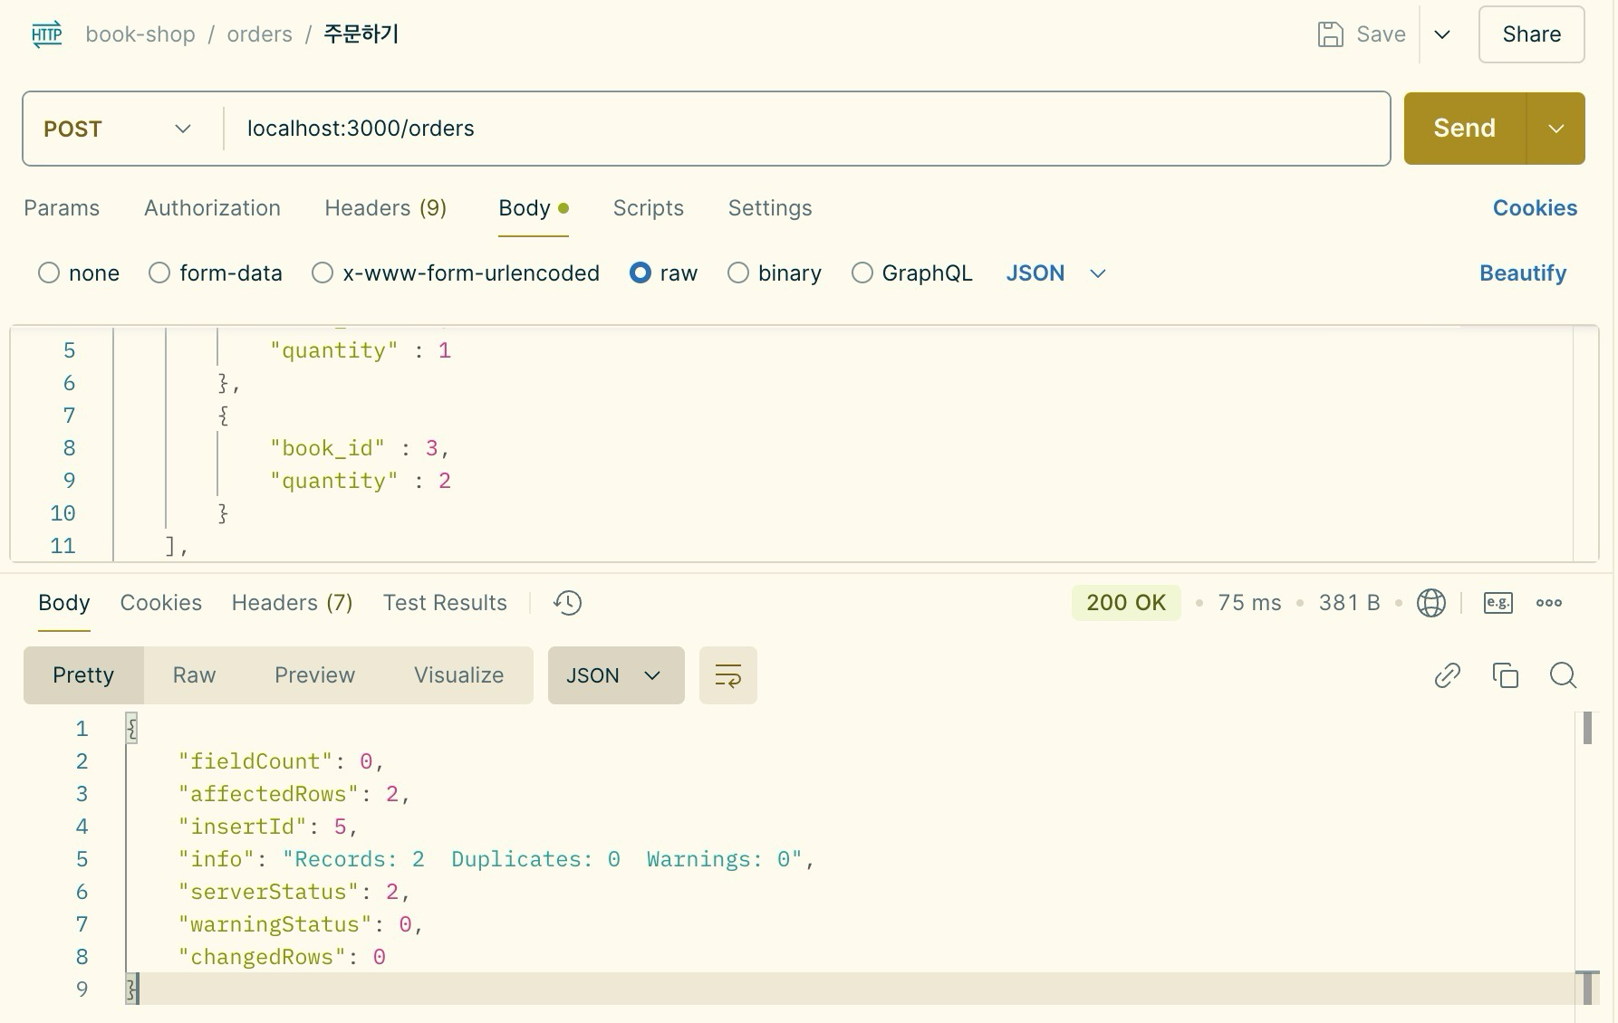
Task: Switch response view to Preview
Action: click(x=315, y=675)
